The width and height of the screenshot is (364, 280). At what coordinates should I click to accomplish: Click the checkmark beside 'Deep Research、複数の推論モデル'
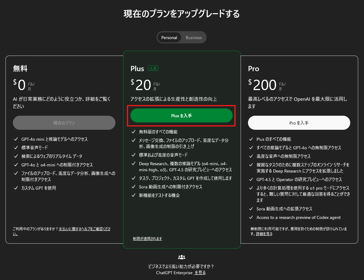pyautogui.click(x=133, y=163)
